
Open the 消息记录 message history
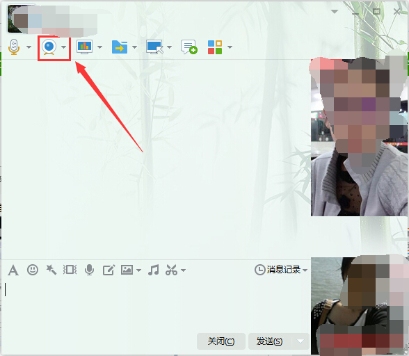278,269
